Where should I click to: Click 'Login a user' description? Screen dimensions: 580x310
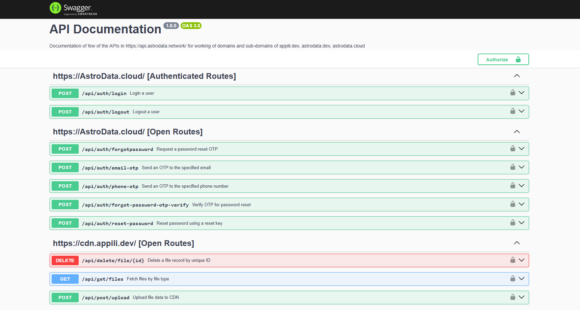click(142, 93)
